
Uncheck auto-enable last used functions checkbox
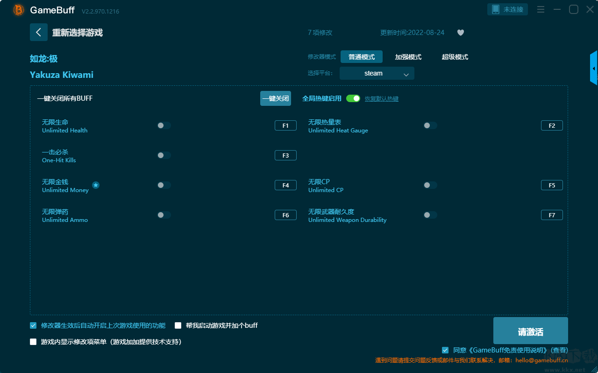(x=33, y=325)
